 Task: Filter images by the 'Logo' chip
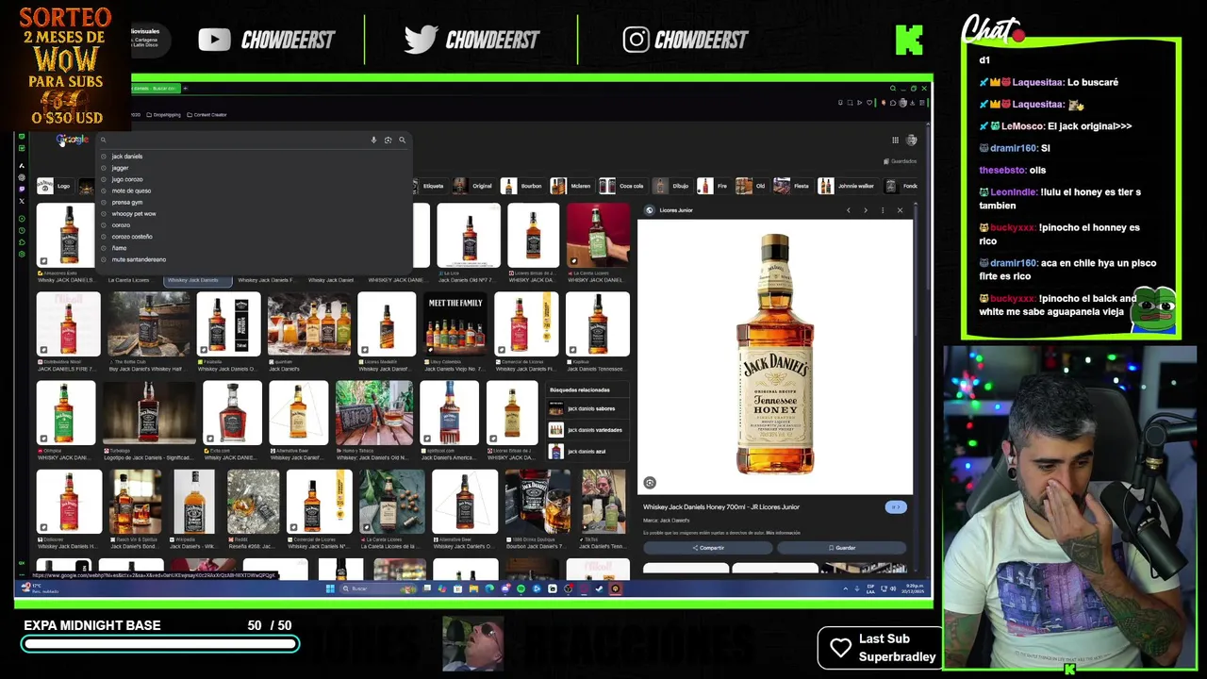click(x=55, y=186)
